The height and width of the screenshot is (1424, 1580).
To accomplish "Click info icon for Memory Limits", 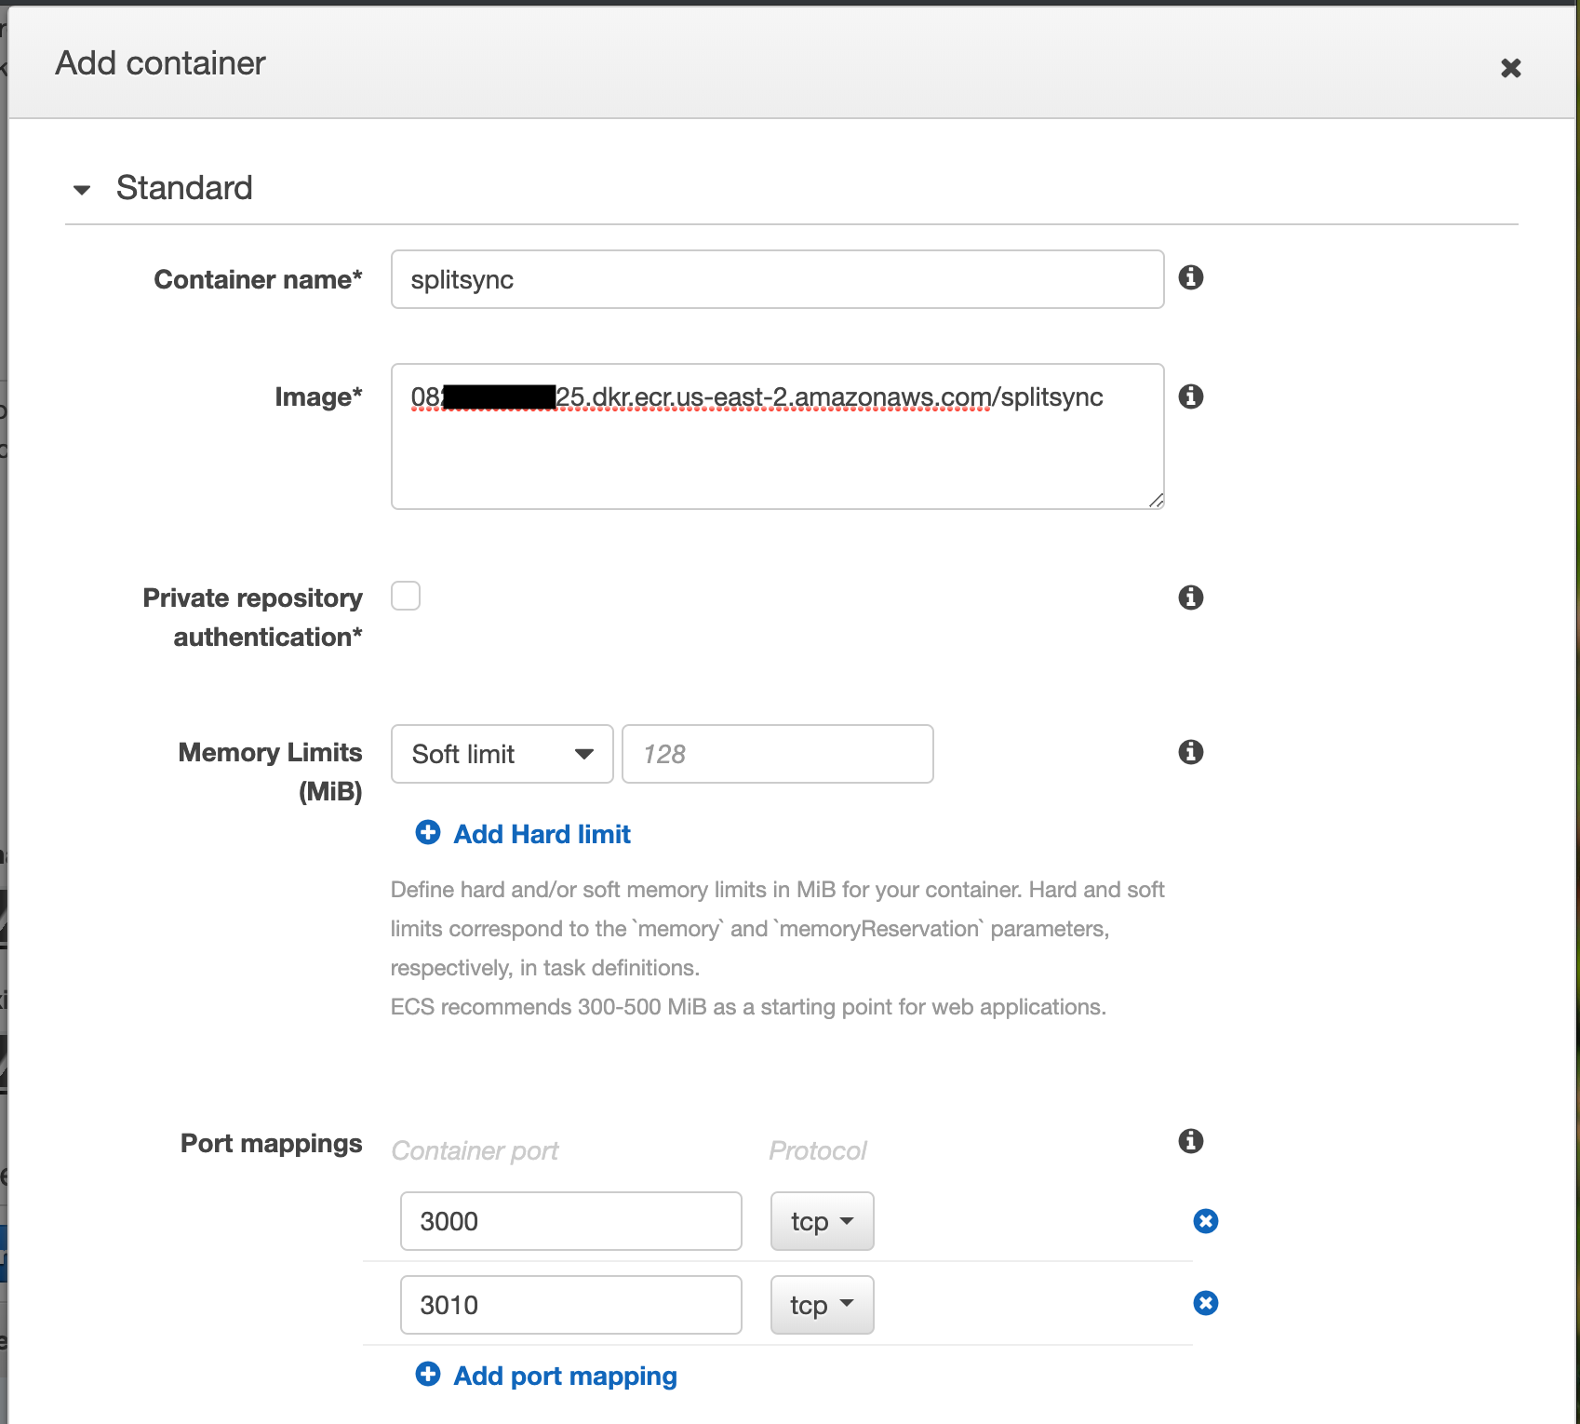I will (x=1190, y=752).
